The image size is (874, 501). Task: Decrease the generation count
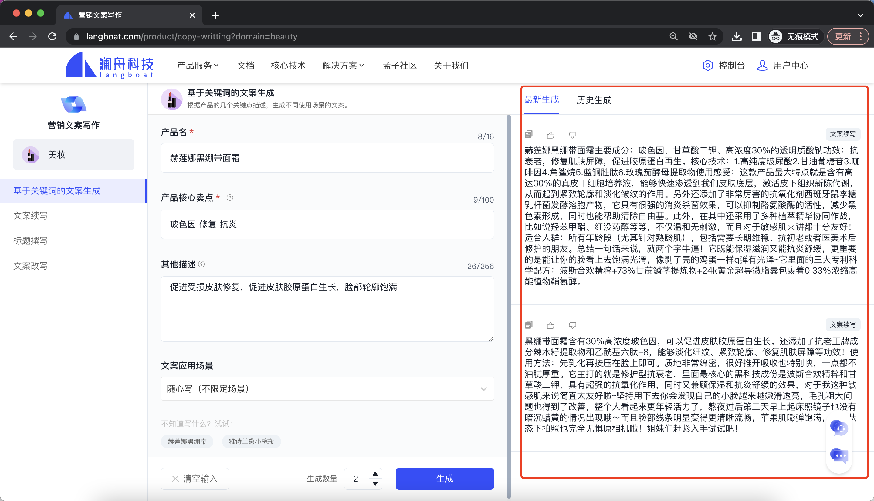click(x=375, y=483)
